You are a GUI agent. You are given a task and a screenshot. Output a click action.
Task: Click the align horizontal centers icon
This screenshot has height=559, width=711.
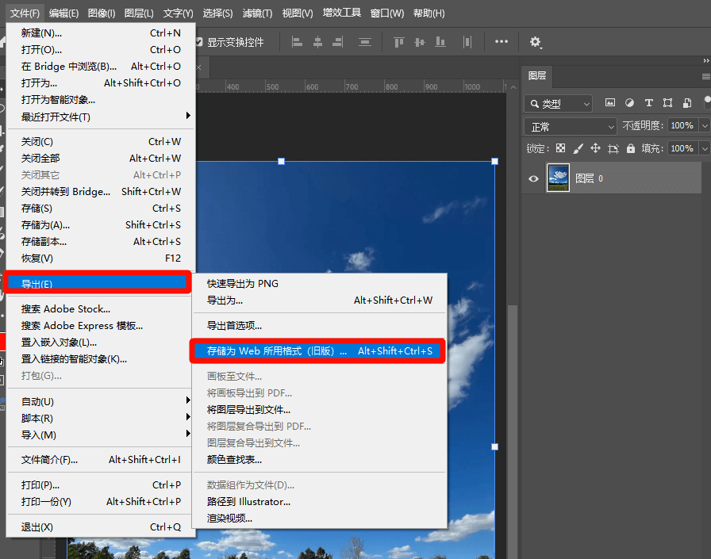[319, 42]
